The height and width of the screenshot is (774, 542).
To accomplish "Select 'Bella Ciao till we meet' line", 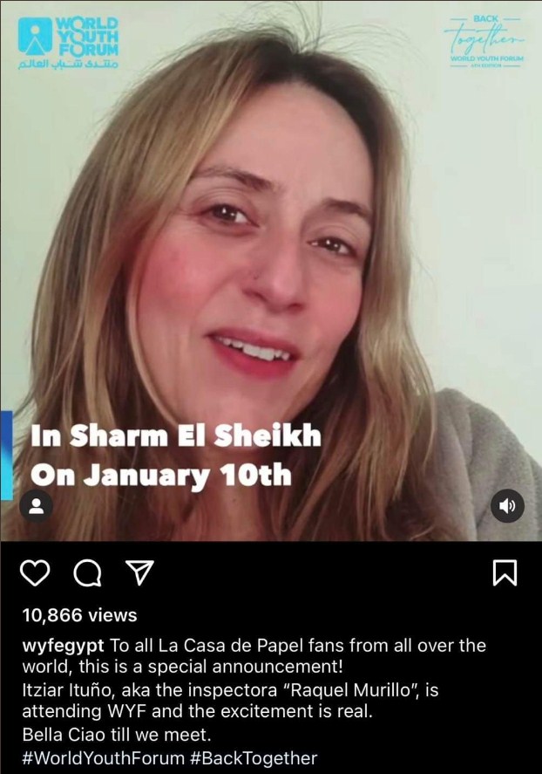I will pos(117,735).
